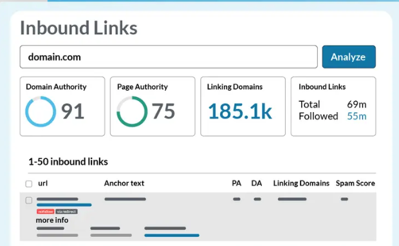Sort by PA column header
Viewport: 399px width, 246px height.
click(x=236, y=183)
